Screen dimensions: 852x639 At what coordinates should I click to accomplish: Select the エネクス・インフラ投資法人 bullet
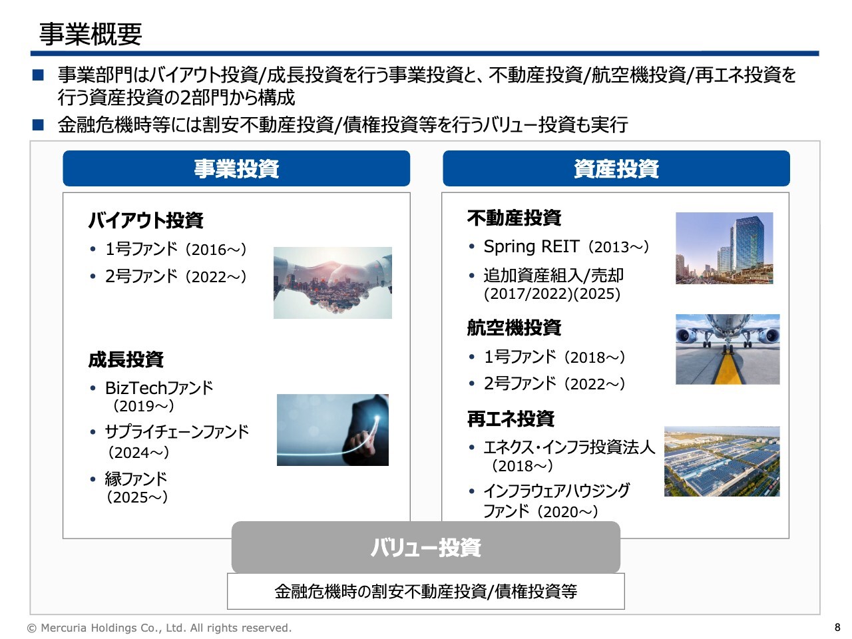coord(569,447)
